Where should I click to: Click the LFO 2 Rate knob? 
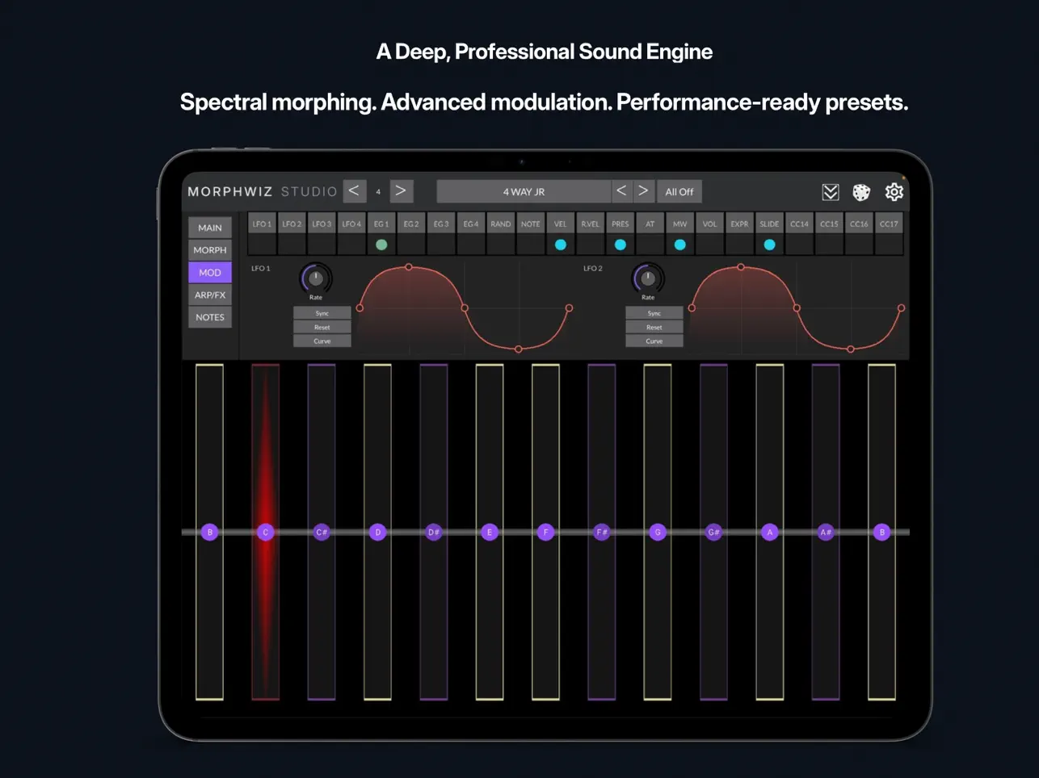[x=648, y=278]
